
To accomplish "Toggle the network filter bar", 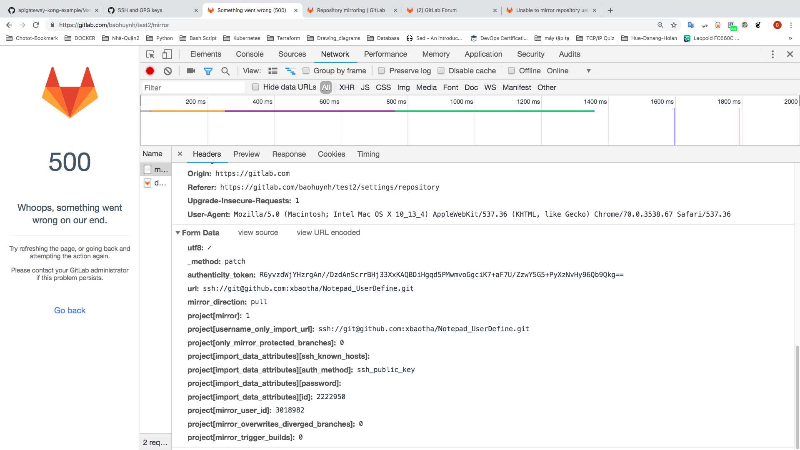I will tap(208, 71).
